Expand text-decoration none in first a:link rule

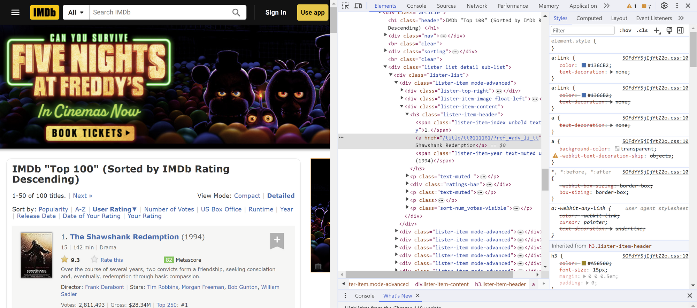click(611, 72)
